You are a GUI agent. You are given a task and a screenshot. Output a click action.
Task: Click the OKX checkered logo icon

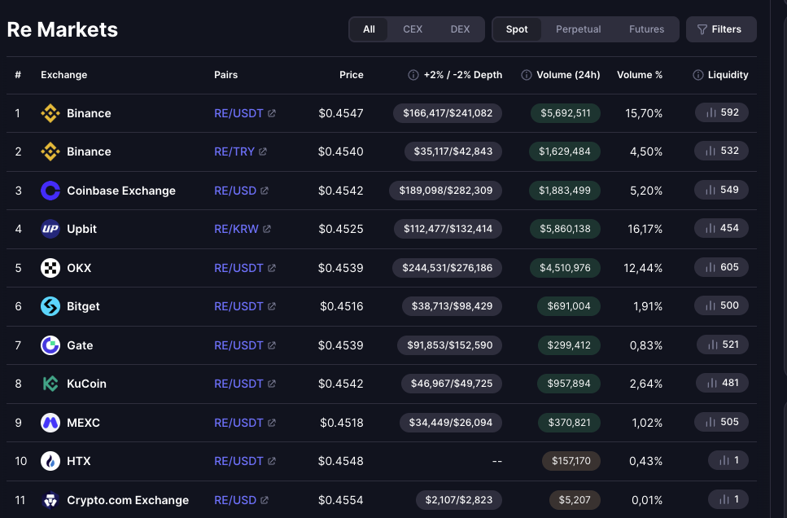click(x=50, y=268)
